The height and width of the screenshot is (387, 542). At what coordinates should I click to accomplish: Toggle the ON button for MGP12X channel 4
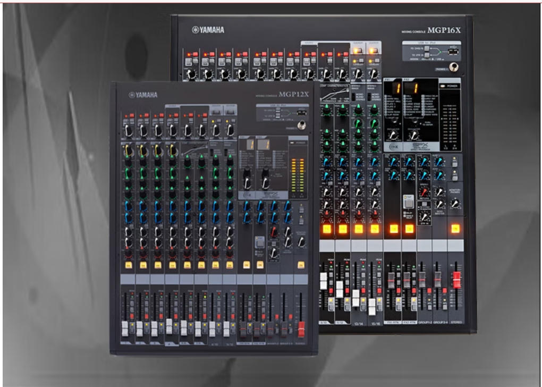[x=172, y=265]
